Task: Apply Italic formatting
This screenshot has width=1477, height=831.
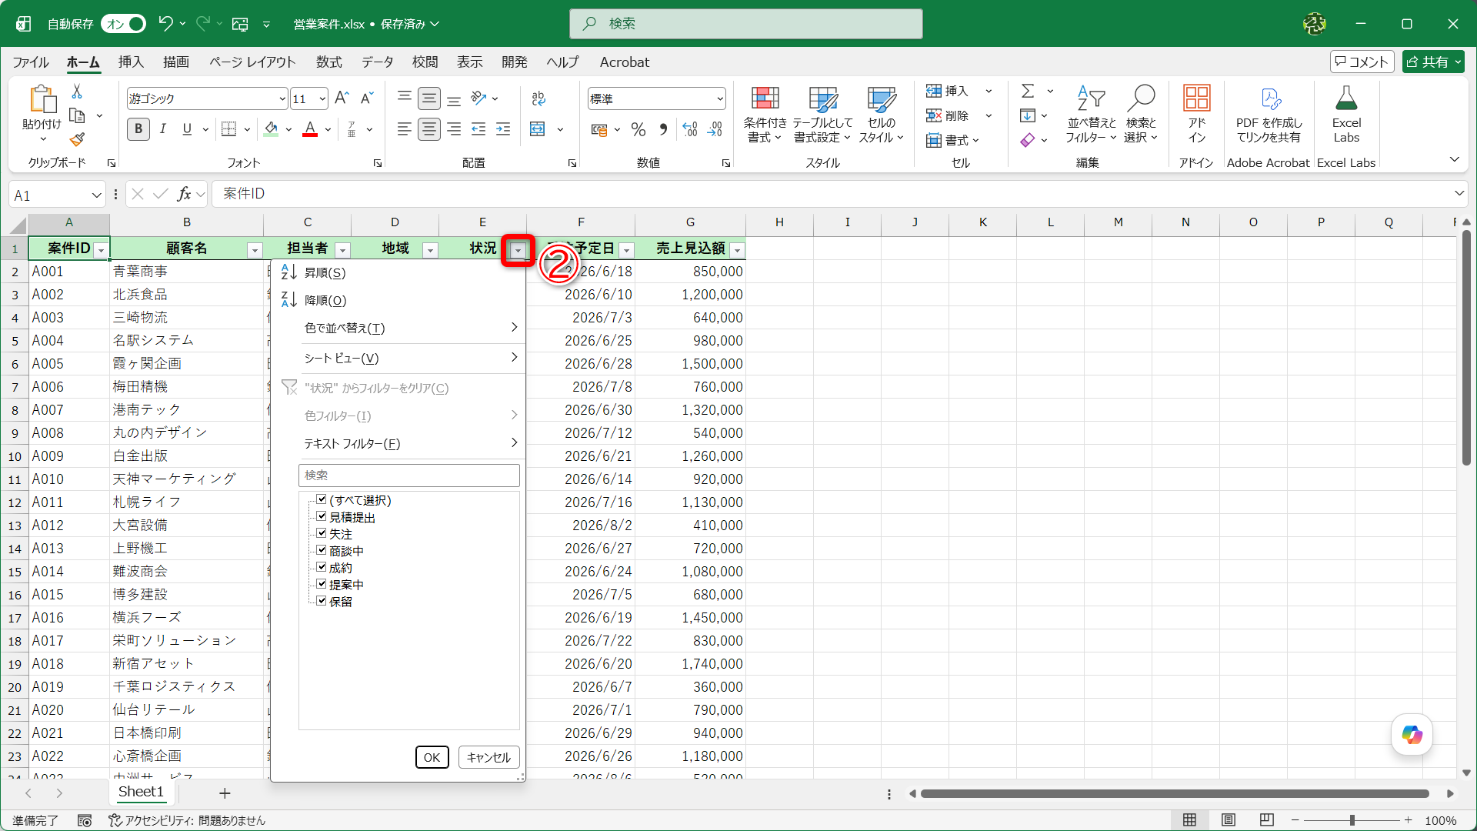Action: click(163, 129)
